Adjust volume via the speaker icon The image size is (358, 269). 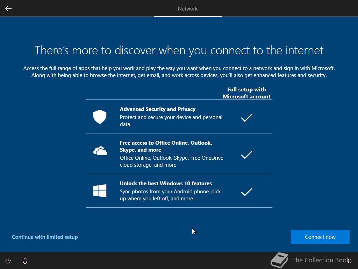(349, 261)
